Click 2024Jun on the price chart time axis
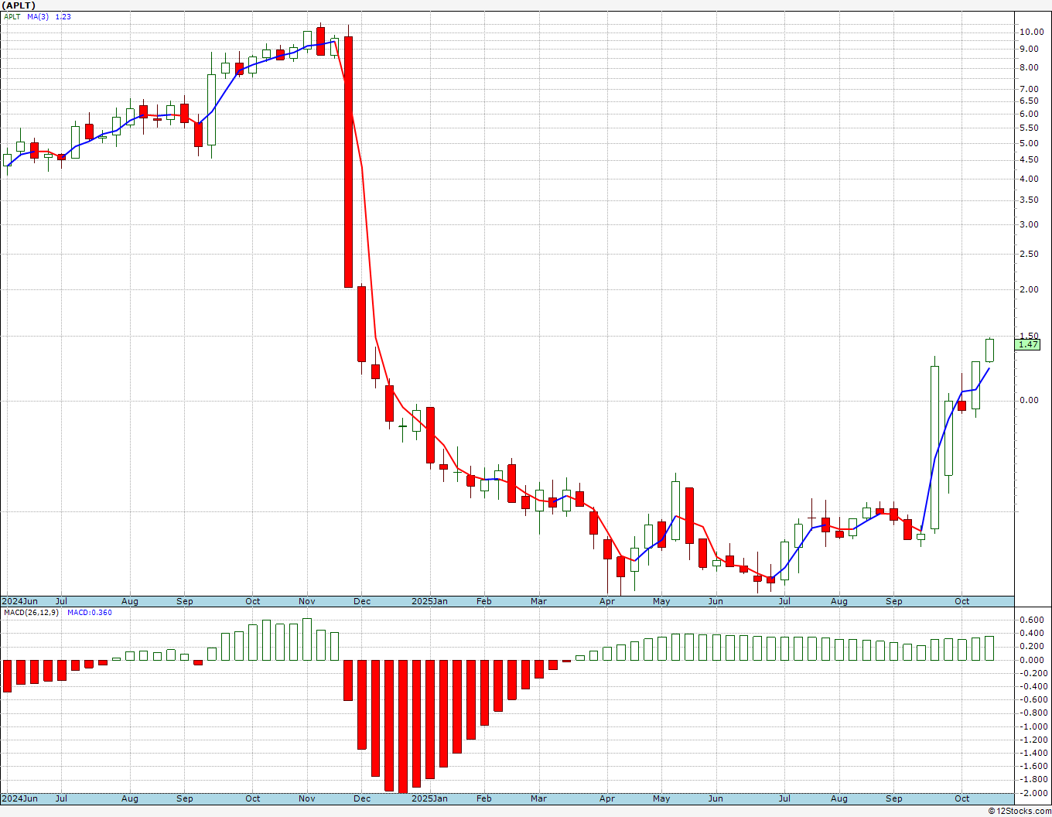This screenshot has width=1052, height=817. coord(20,601)
